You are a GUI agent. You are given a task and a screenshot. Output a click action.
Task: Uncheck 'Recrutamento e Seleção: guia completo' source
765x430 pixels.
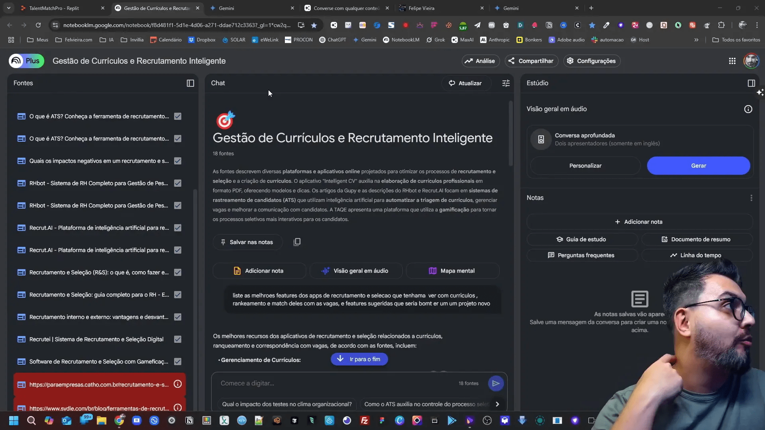point(178,295)
